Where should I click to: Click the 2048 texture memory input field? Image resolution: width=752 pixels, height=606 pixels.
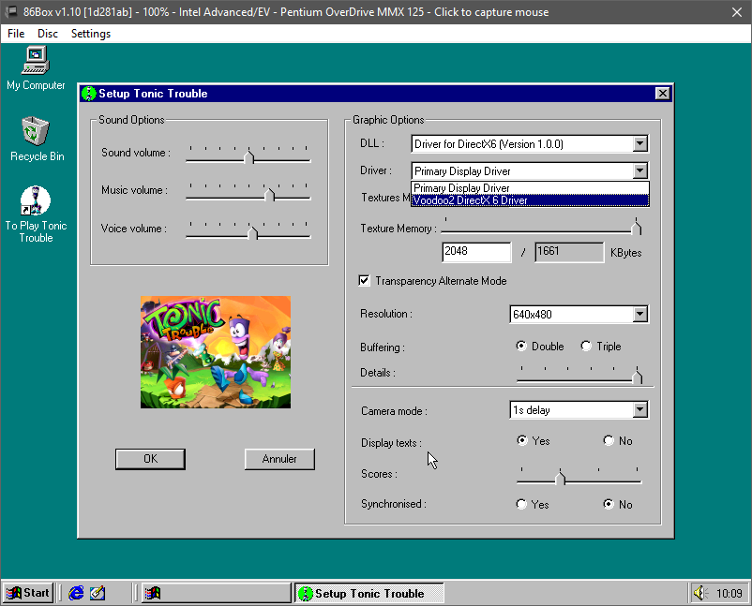pos(475,252)
